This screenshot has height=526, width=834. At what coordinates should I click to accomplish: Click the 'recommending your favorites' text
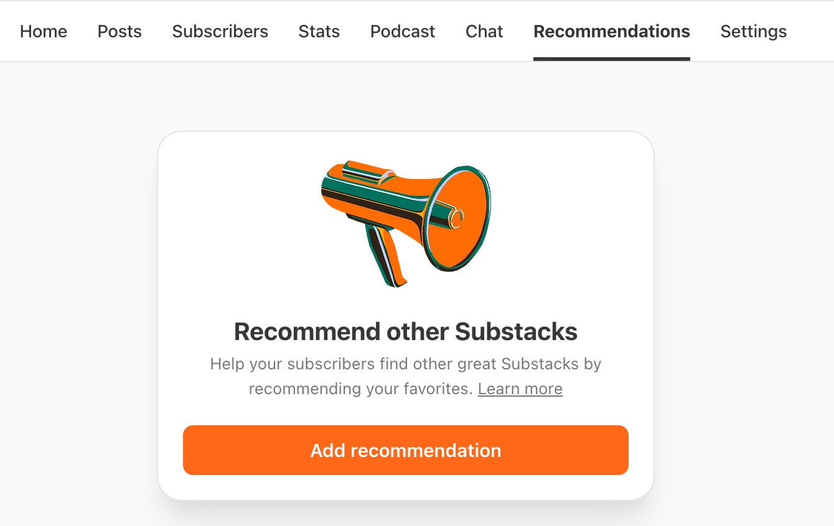(x=361, y=389)
